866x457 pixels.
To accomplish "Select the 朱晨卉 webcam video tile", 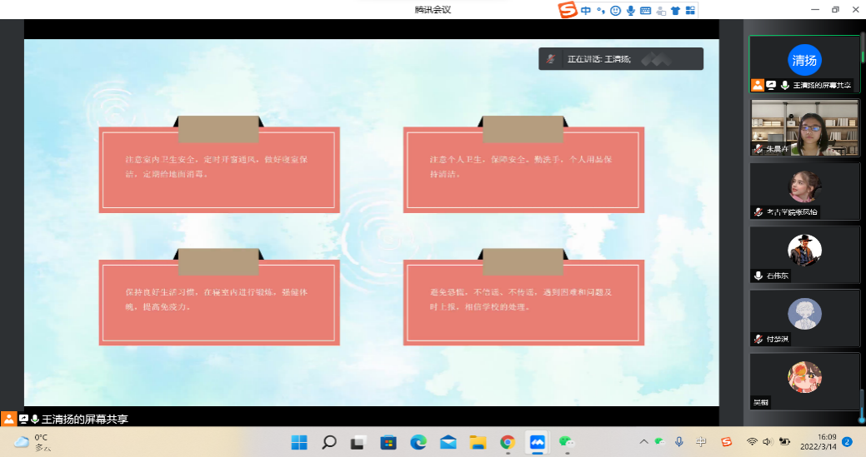I will point(804,127).
